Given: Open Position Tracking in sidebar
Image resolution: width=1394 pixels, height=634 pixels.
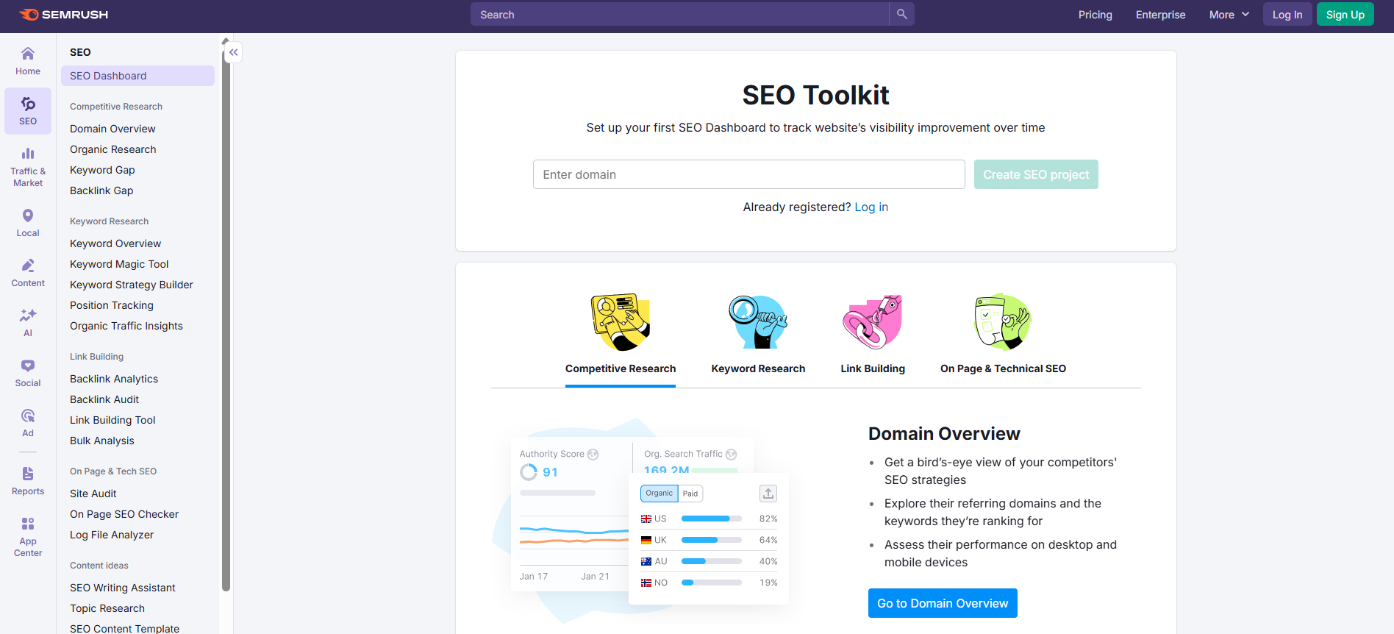Looking at the screenshot, I should pos(112,305).
